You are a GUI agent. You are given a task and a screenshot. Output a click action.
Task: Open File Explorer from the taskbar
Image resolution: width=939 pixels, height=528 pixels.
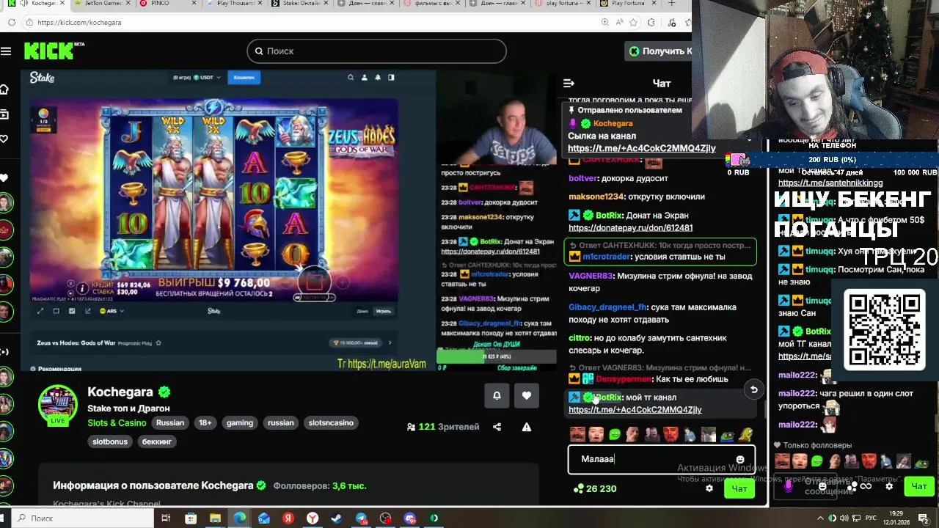point(215,518)
